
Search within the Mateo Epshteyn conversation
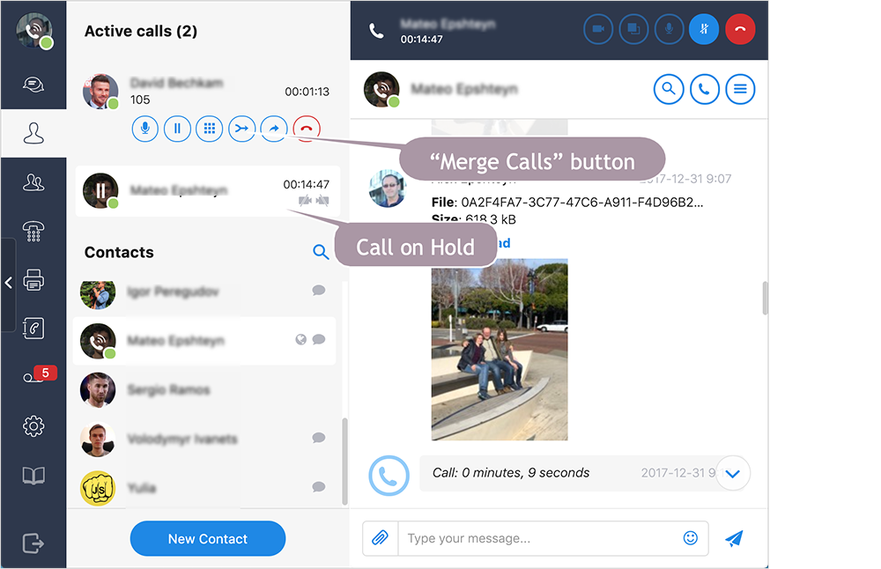[669, 89]
